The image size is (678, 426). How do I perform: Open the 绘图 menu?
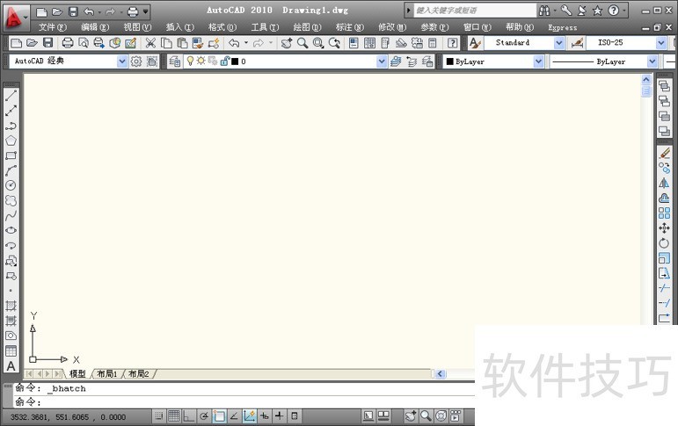coord(306,27)
